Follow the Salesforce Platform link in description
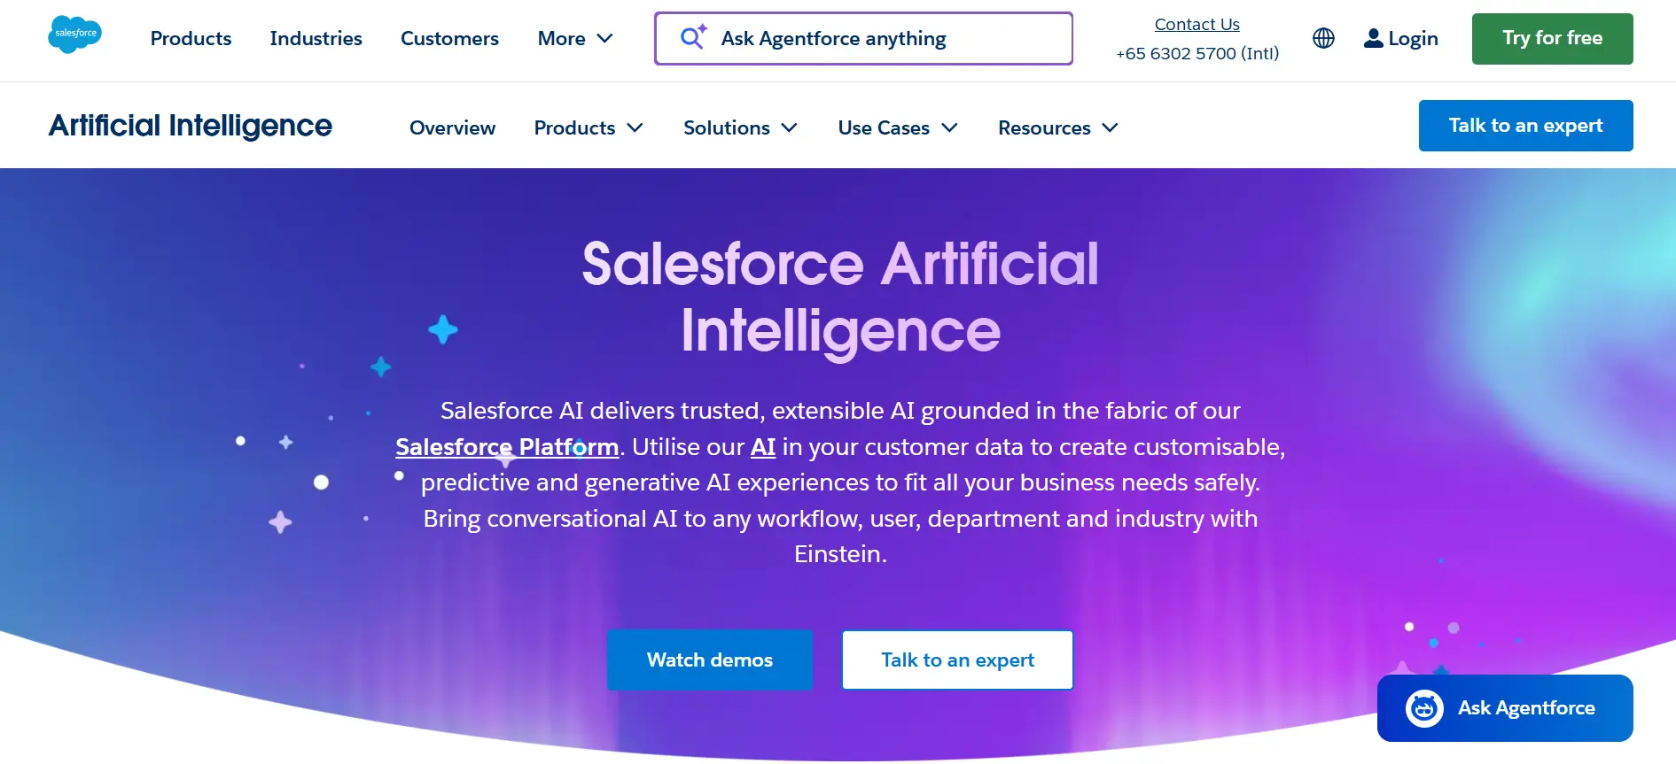 tap(507, 447)
